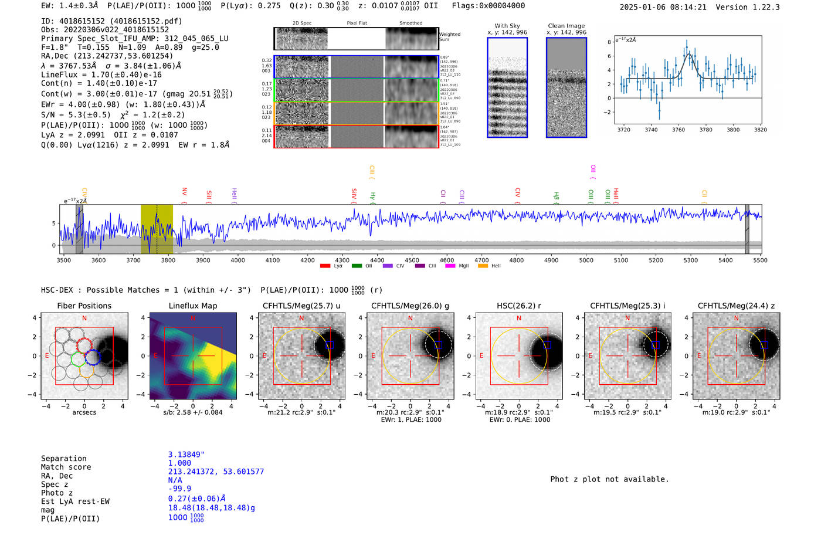
Task: Open the With Sky image thumbnail
Action: pyautogui.click(x=507, y=87)
